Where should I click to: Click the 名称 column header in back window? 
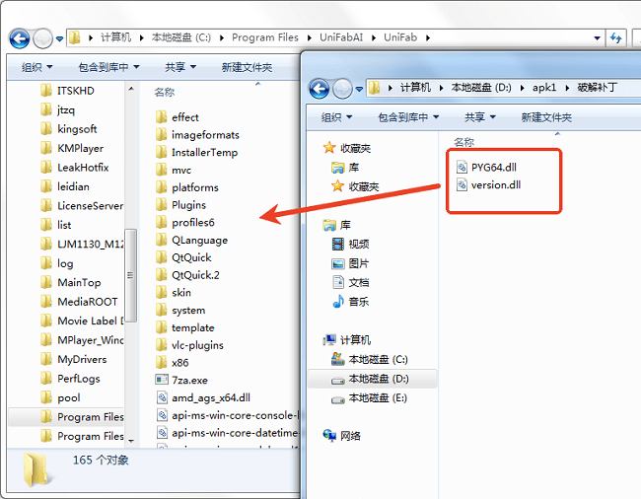coord(165,92)
